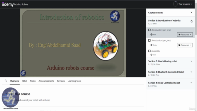Click the '2 / 16 | 2hr 7min' section info
The image size is (197, 111).
(x=154, y=75)
